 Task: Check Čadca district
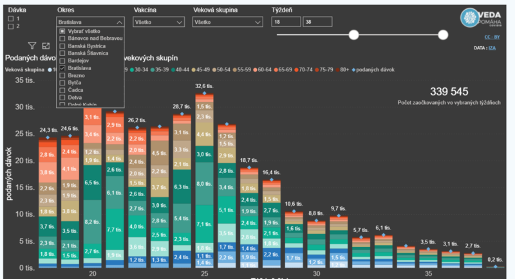click(x=62, y=90)
